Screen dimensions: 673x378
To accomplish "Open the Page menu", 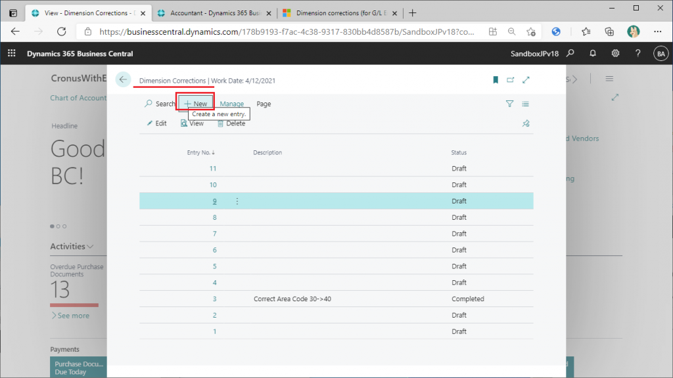I will pos(264,104).
